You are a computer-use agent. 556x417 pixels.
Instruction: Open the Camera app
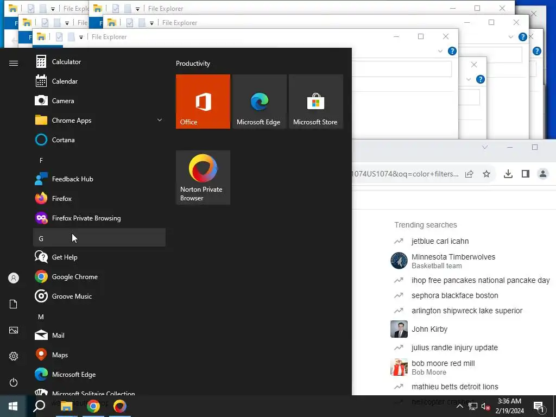tap(99, 100)
